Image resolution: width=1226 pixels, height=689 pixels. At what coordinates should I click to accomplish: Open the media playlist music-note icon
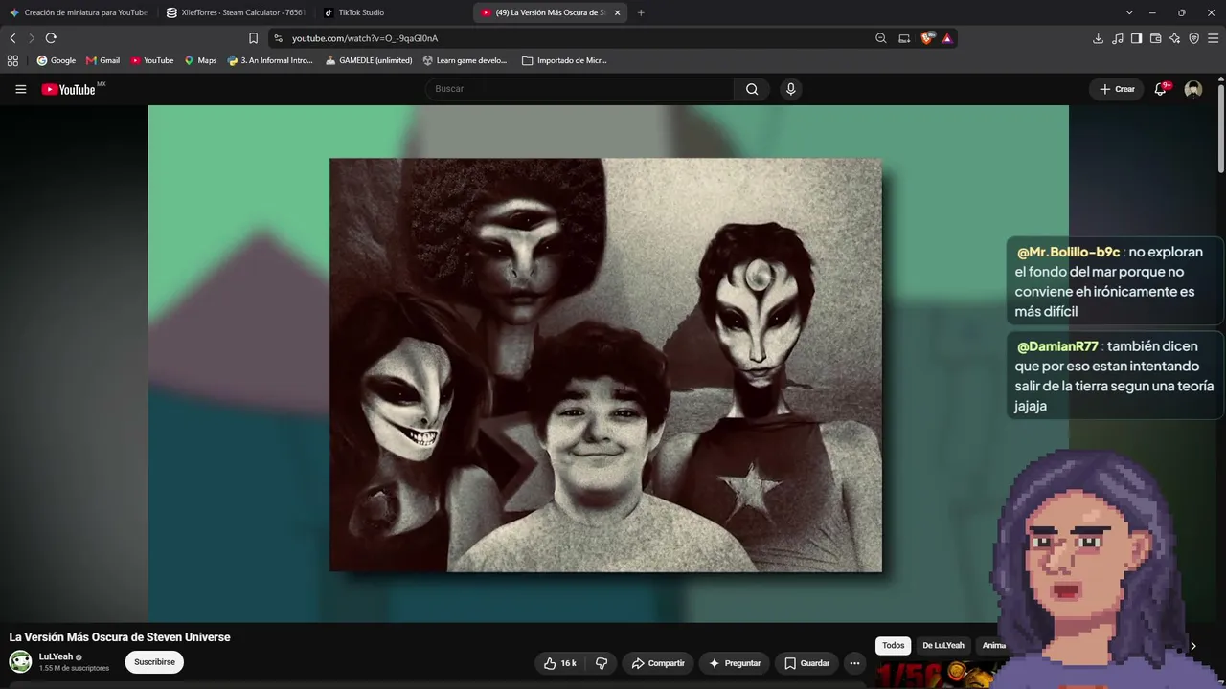point(1117,38)
